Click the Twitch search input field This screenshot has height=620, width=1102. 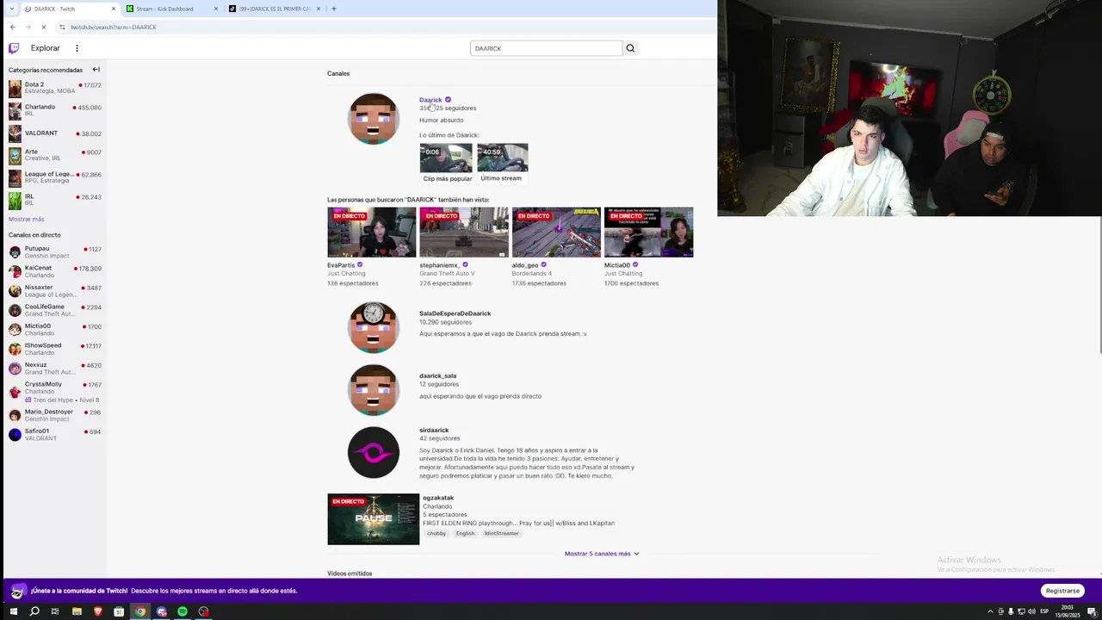546,48
